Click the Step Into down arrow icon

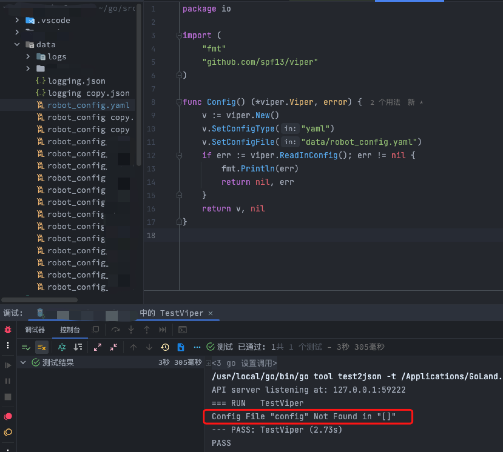click(131, 330)
